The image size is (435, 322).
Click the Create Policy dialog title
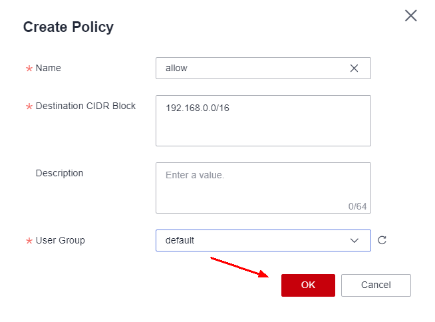coord(69,27)
